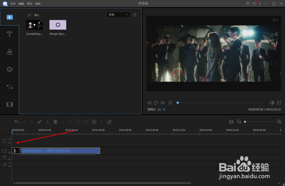Image resolution: width=285 pixels, height=186 pixels.
Task: Click the app logo icon
Action: click(5, 4)
